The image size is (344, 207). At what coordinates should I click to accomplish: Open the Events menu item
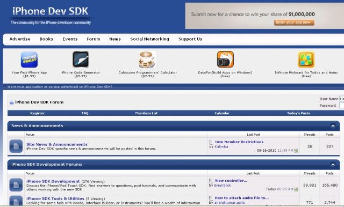70,39
